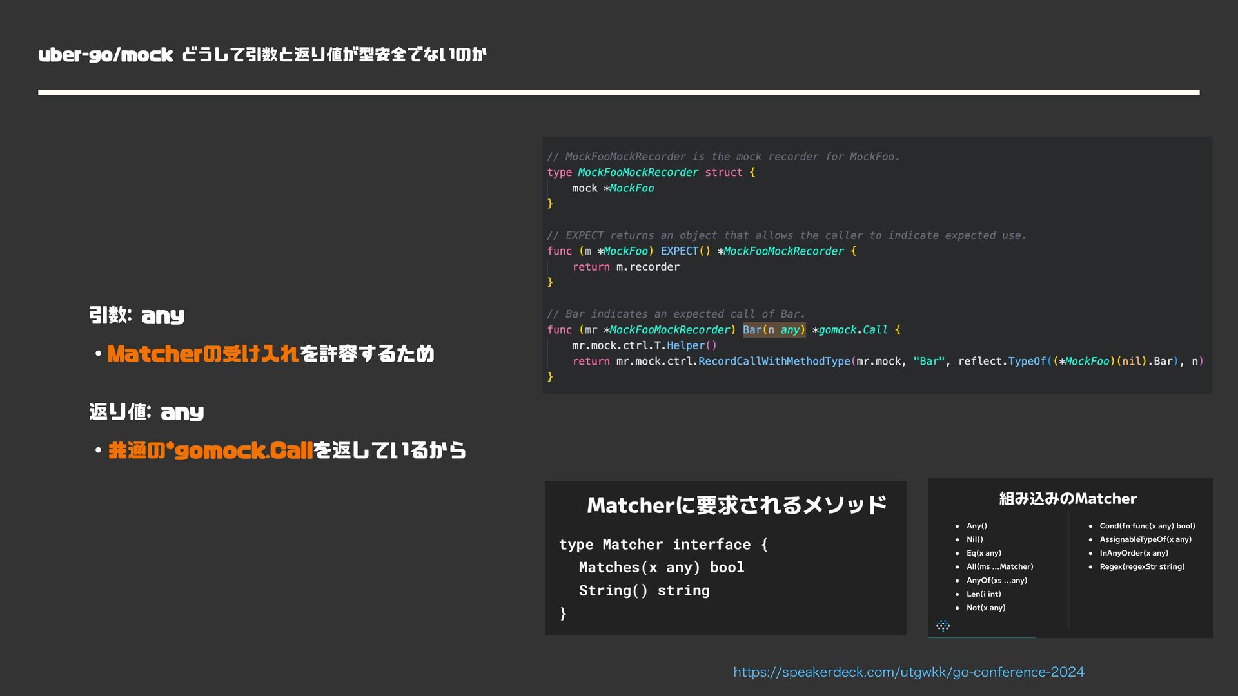Click the 'Regex(regexStr string)' list item
1238x696 pixels.
(1143, 566)
